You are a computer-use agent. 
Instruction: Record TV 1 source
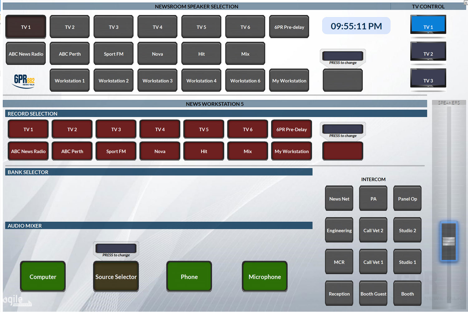(x=28, y=129)
